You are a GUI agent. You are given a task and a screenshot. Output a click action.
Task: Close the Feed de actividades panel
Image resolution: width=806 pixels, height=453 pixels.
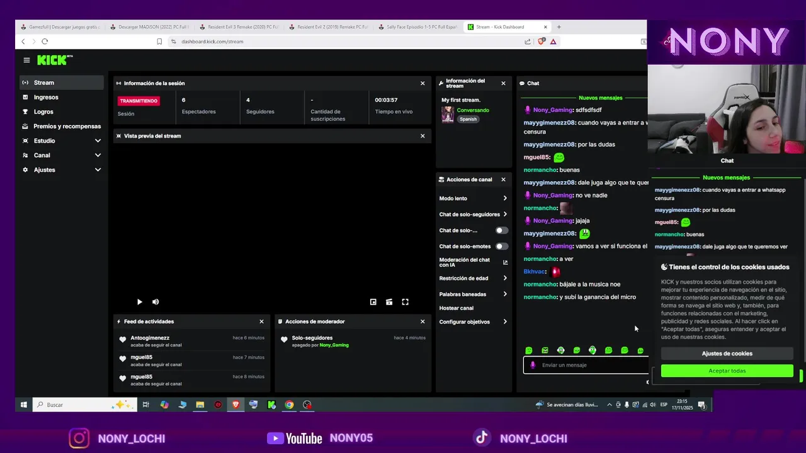tap(262, 322)
